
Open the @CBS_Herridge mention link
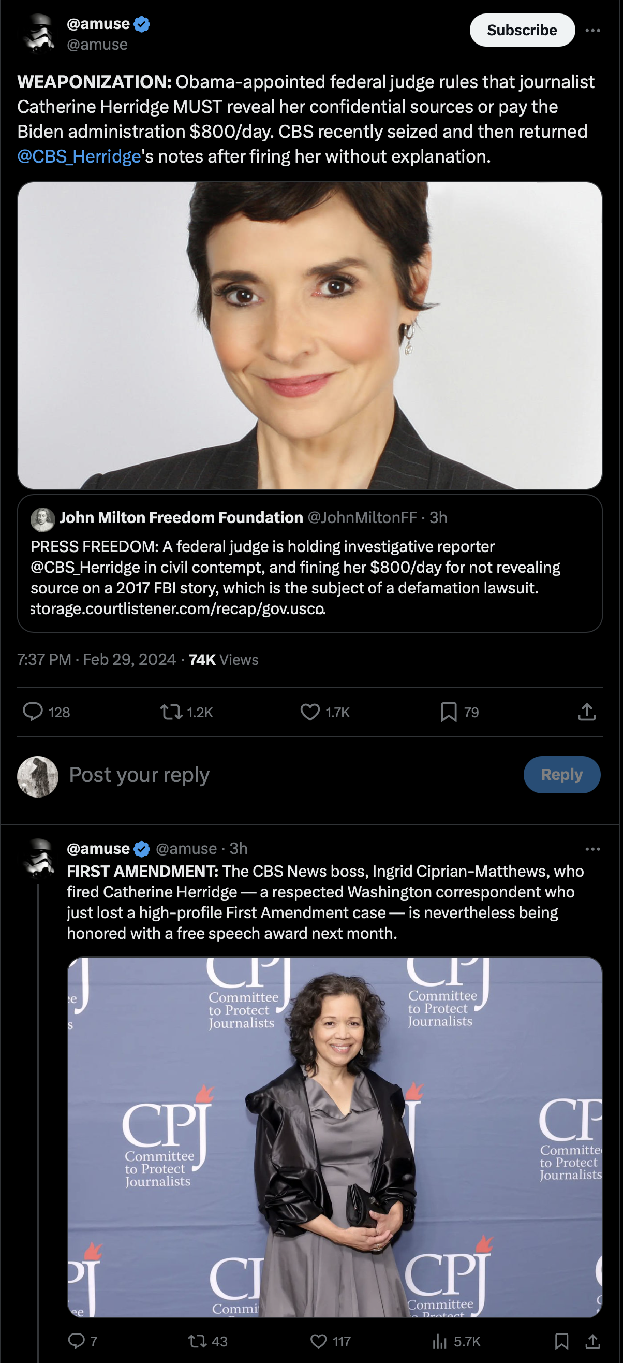[x=79, y=156]
